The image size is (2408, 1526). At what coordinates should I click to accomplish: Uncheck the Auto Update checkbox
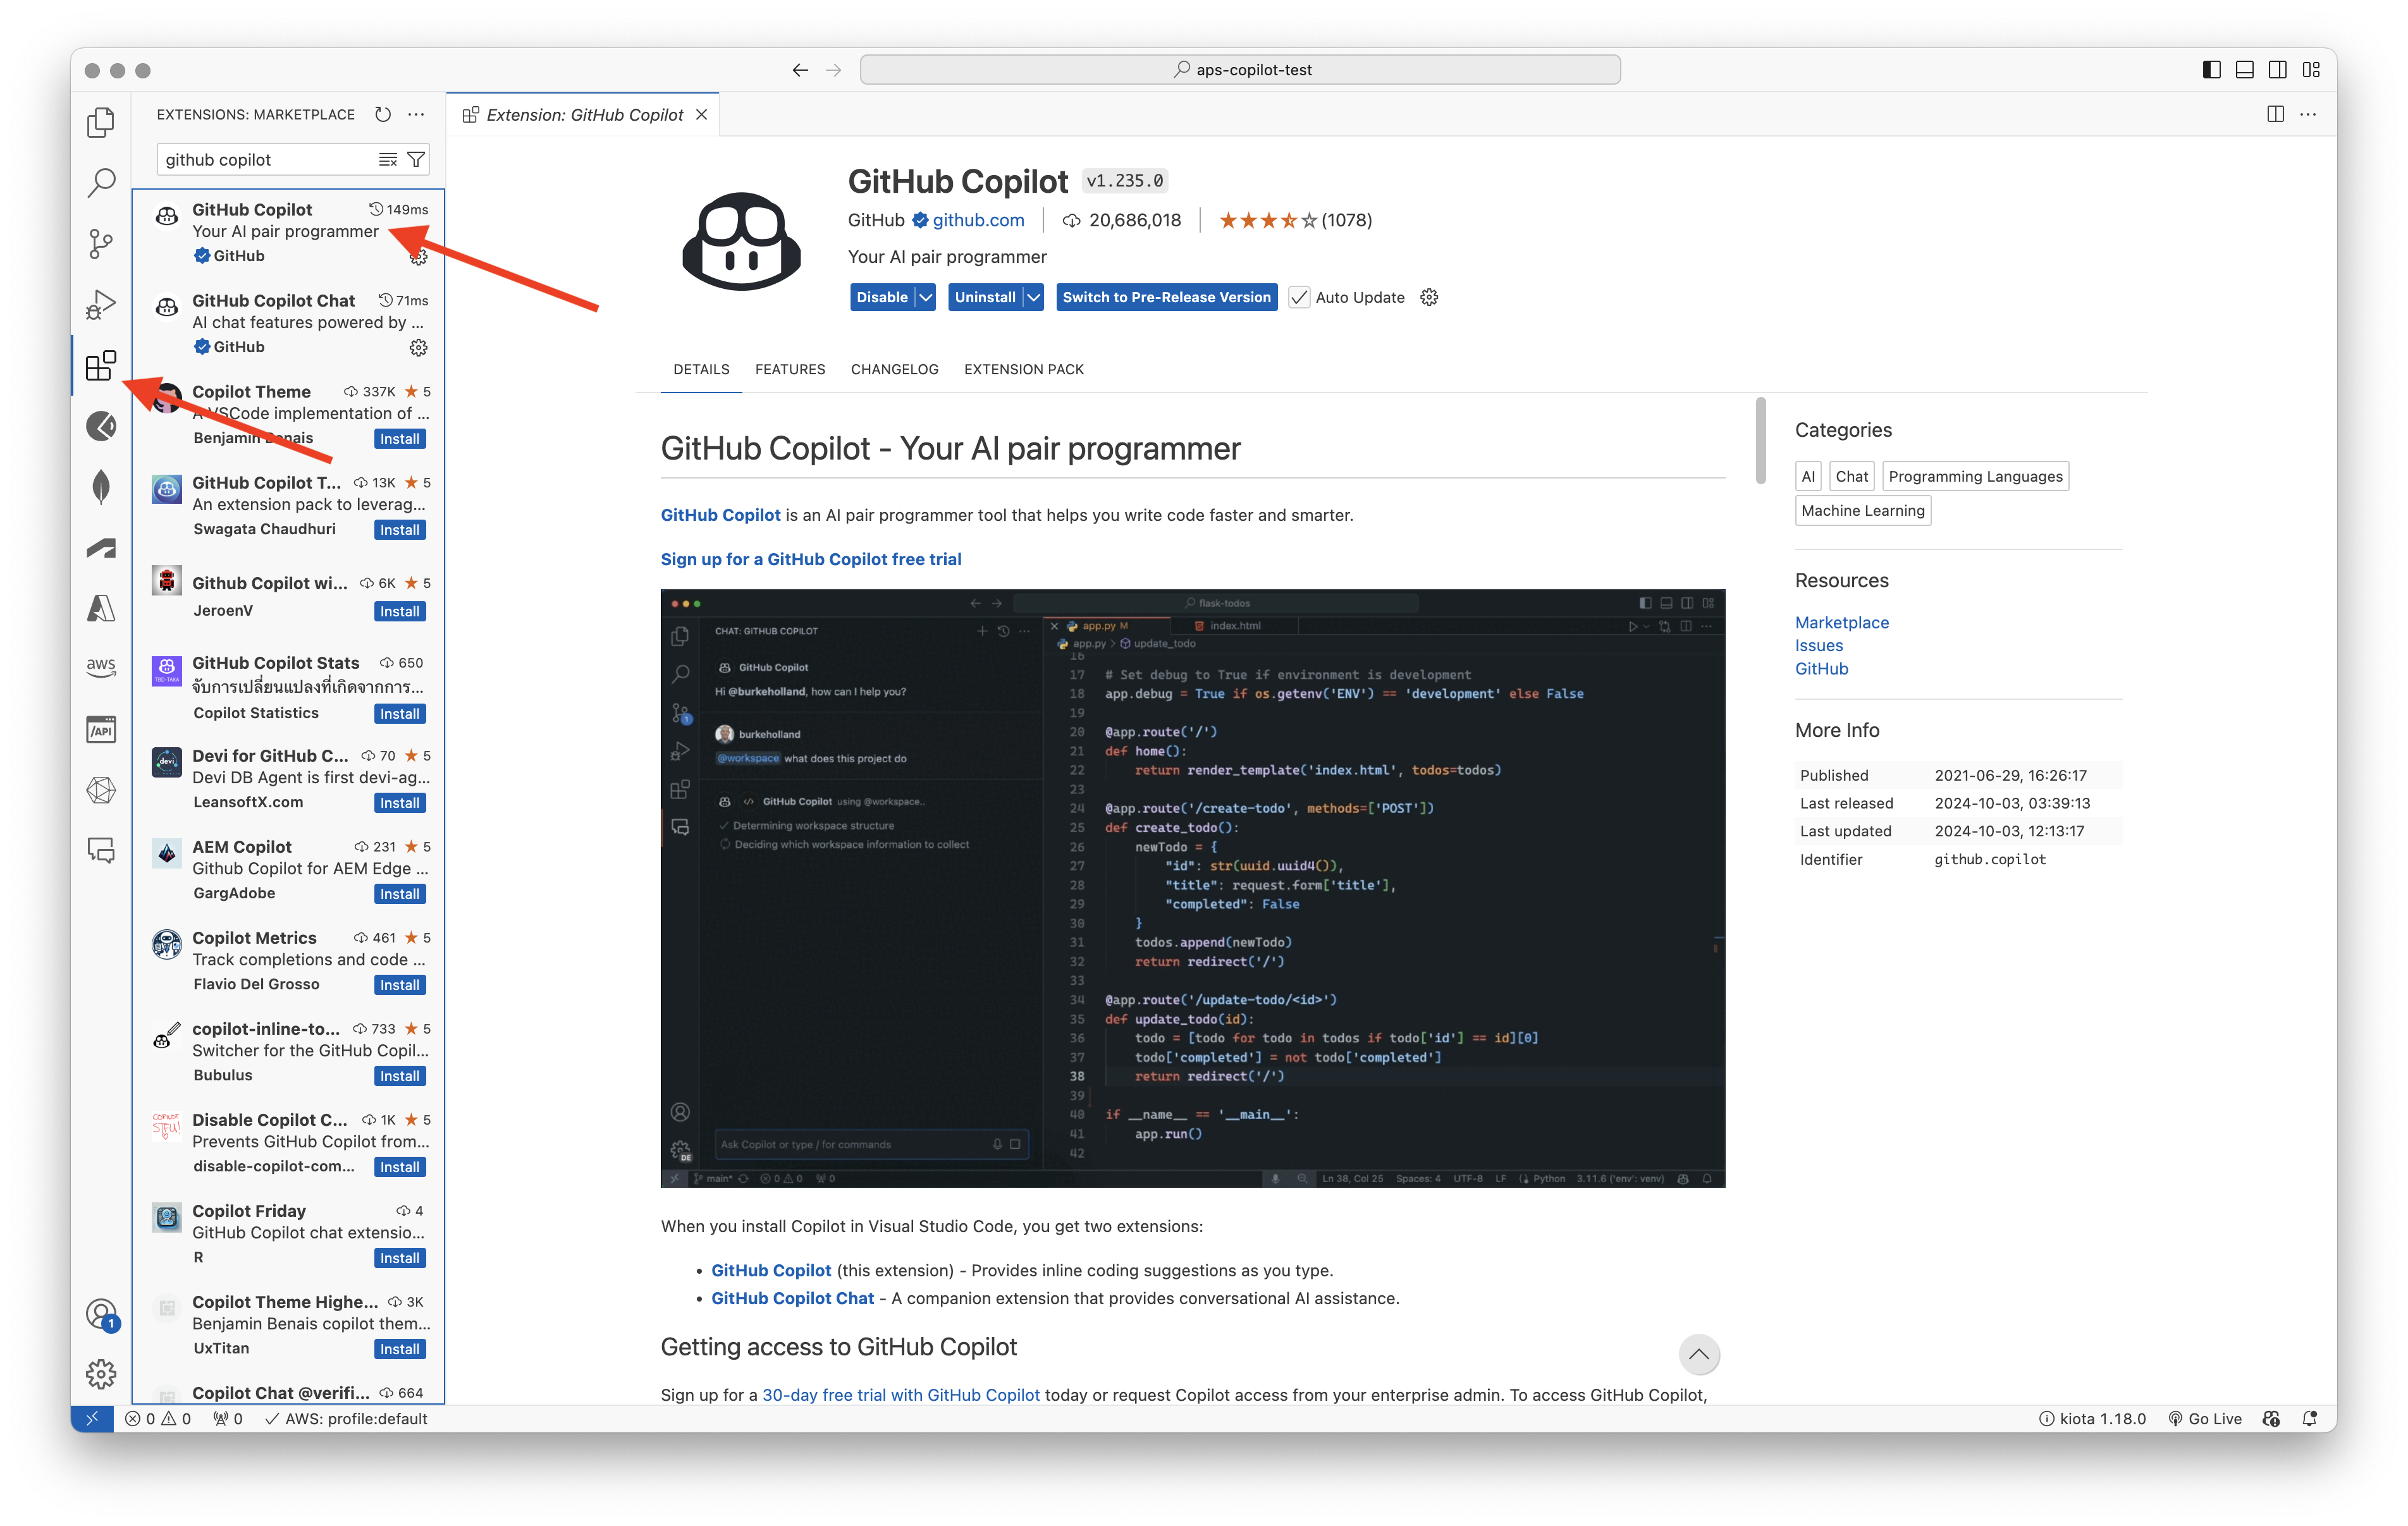tap(1298, 297)
